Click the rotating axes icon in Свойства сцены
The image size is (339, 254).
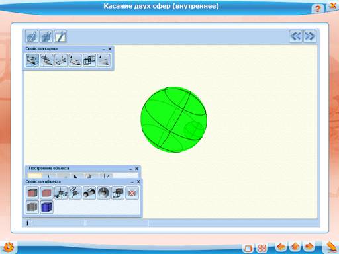point(46,60)
